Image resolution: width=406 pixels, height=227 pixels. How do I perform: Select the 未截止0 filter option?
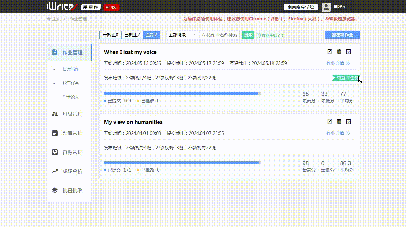pos(110,35)
